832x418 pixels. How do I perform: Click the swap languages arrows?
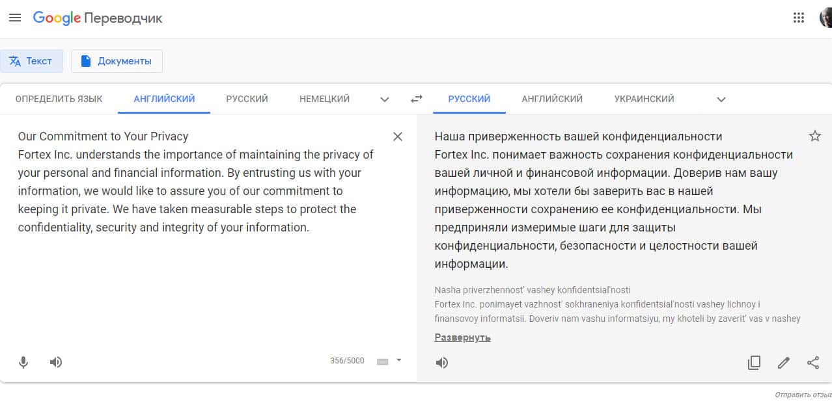click(417, 99)
